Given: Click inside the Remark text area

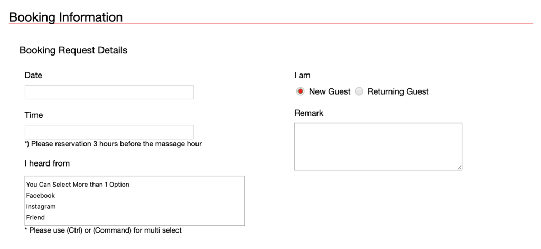Looking at the screenshot, I should click(378, 146).
